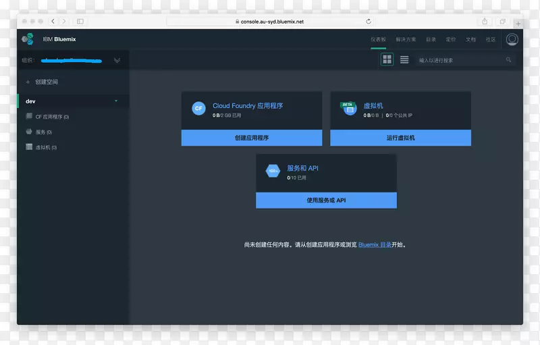Click the Safari share icon
The width and height of the screenshot is (540, 345).
[x=485, y=22]
